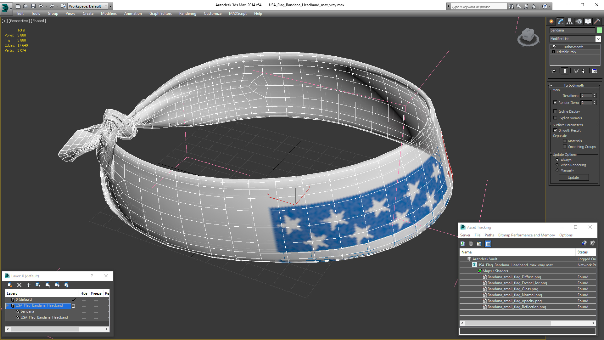Open Paths menu in Asset Tracking
Screen dimensions: 604x340
(x=489, y=235)
